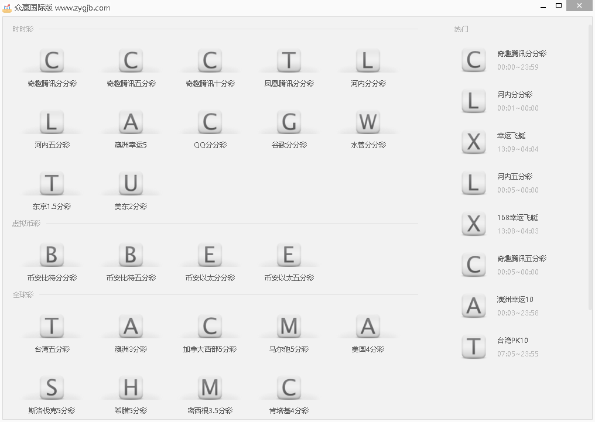Click the 13:09~04:04 time text

[518, 149]
